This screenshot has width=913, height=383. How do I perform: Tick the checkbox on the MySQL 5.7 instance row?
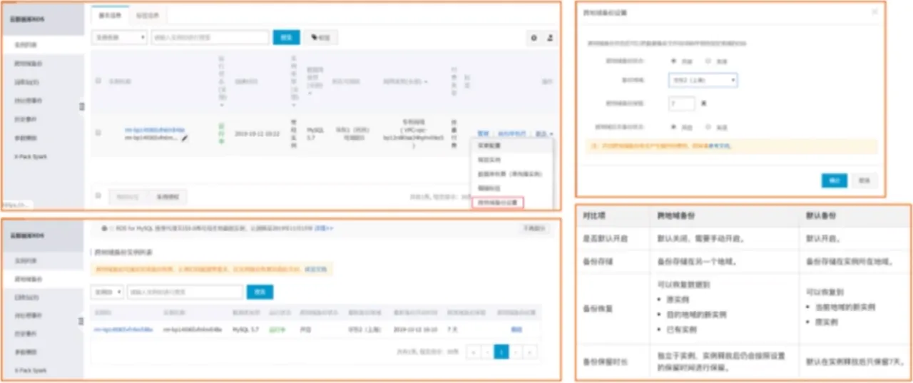pyautogui.click(x=98, y=133)
